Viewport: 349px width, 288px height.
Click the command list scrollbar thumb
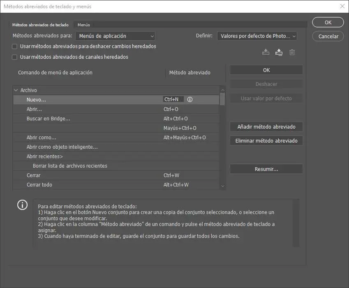coord(222,99)
